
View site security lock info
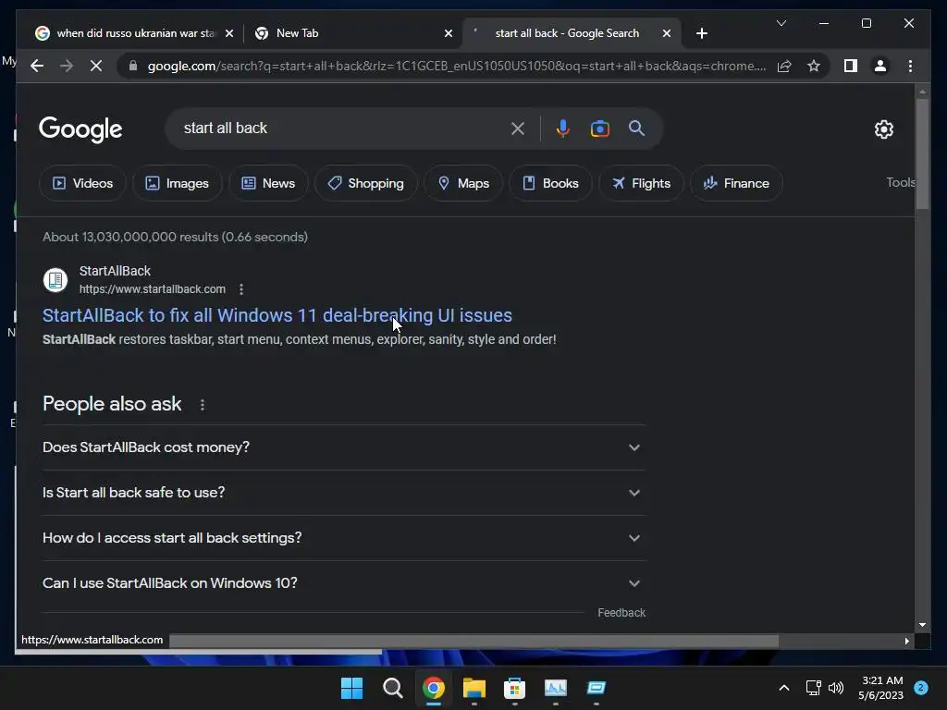click(133, 66)
